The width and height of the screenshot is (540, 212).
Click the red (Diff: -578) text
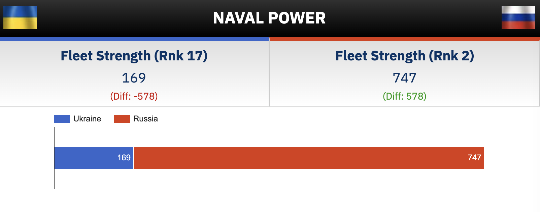tap(134, 96)
